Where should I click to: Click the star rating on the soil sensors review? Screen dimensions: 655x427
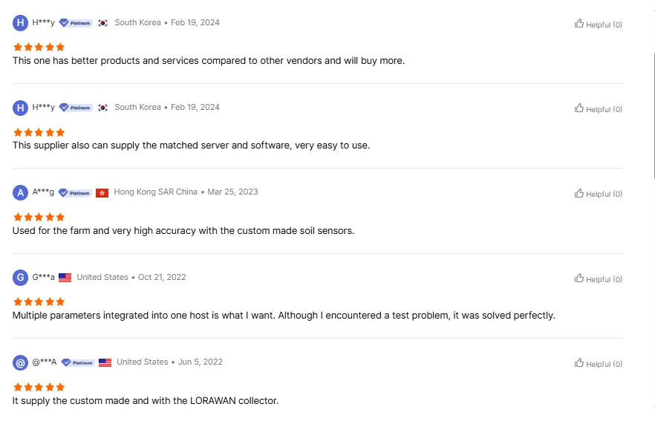(x=39, y=217)
